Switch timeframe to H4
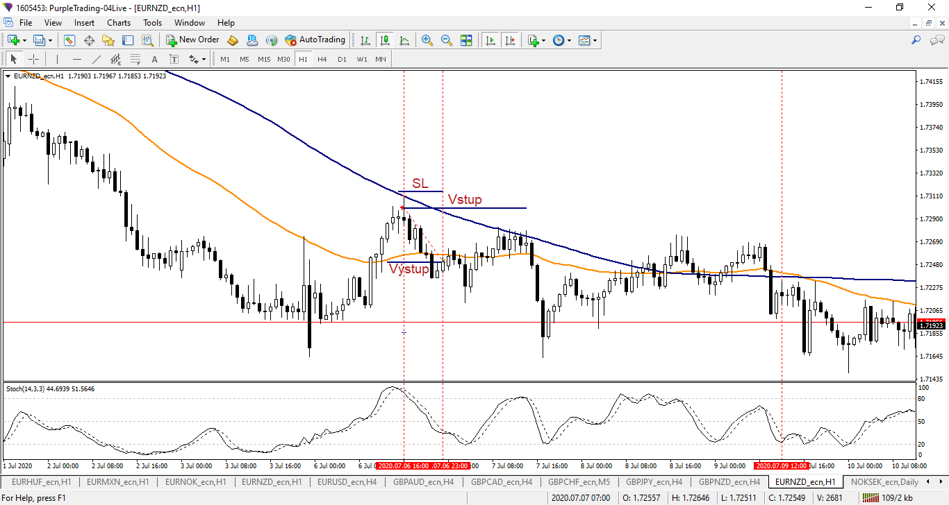The height and width of the screenshot is (505, 949). [x=322, y=59]
